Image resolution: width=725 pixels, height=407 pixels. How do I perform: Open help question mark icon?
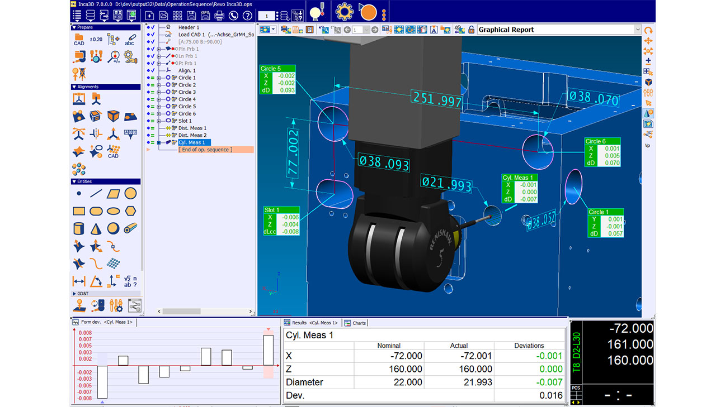point(247,16)
